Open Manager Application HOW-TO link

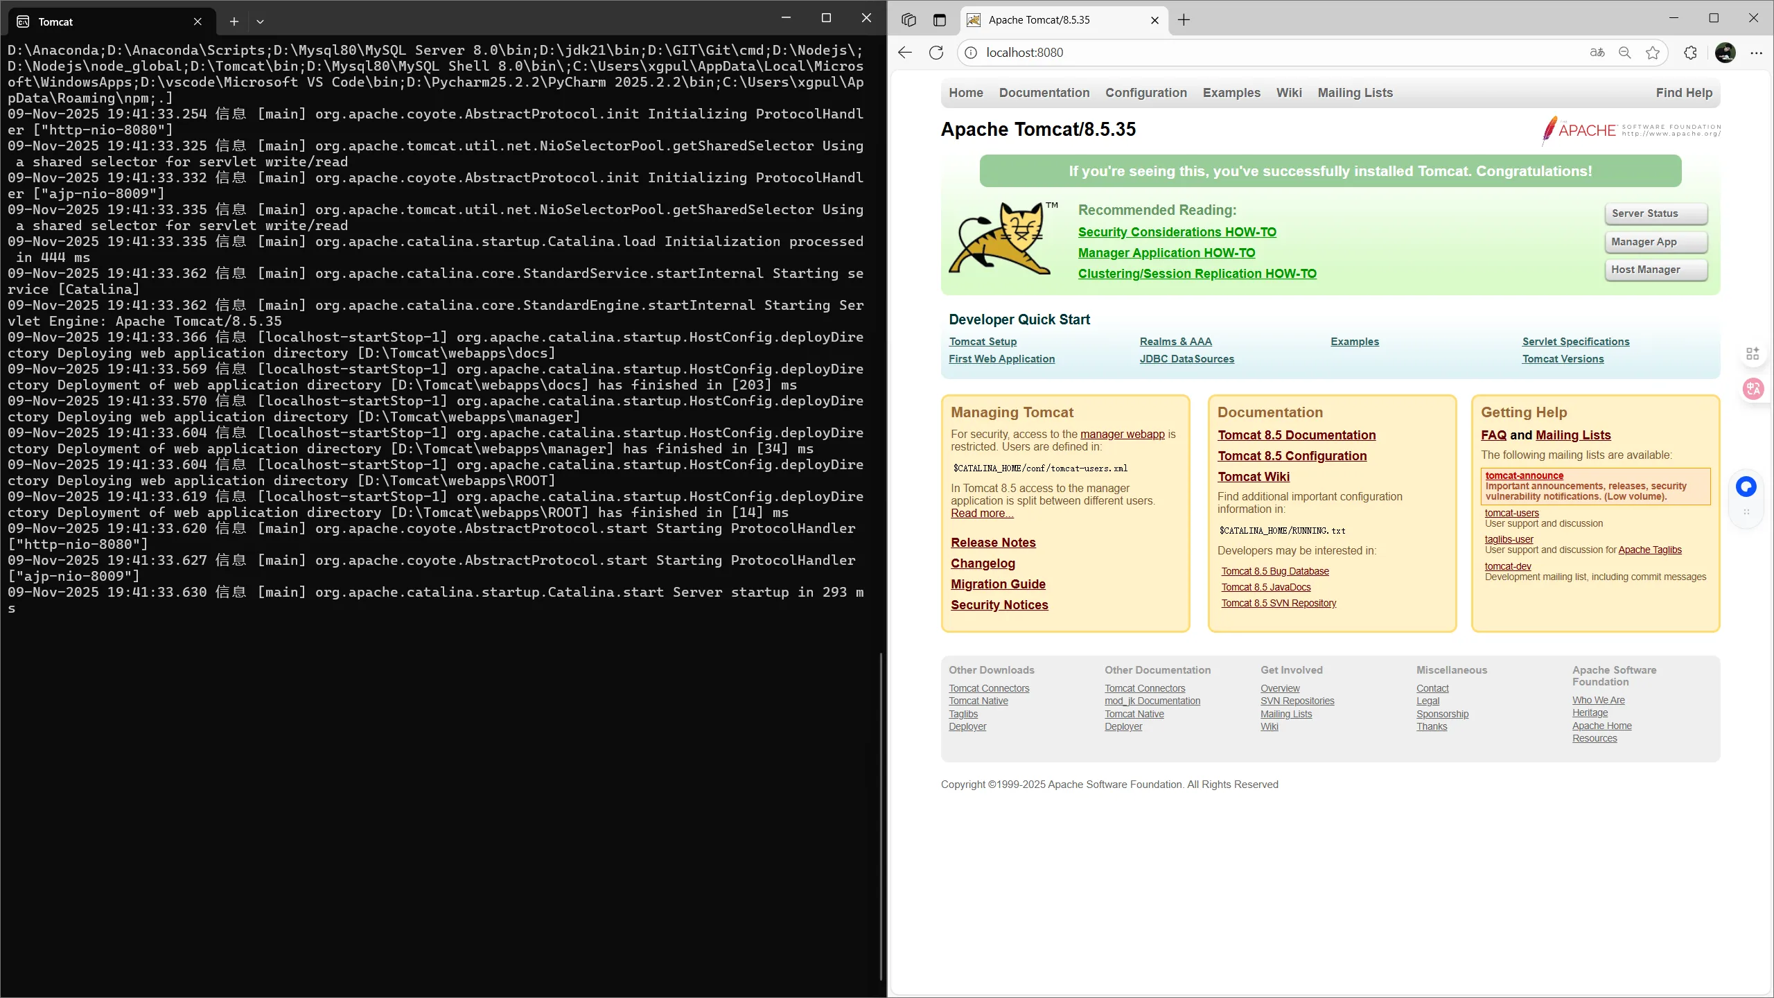(x=1166, y=253)
